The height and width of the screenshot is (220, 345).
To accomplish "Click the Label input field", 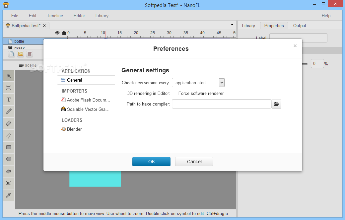I will point(298,38).
